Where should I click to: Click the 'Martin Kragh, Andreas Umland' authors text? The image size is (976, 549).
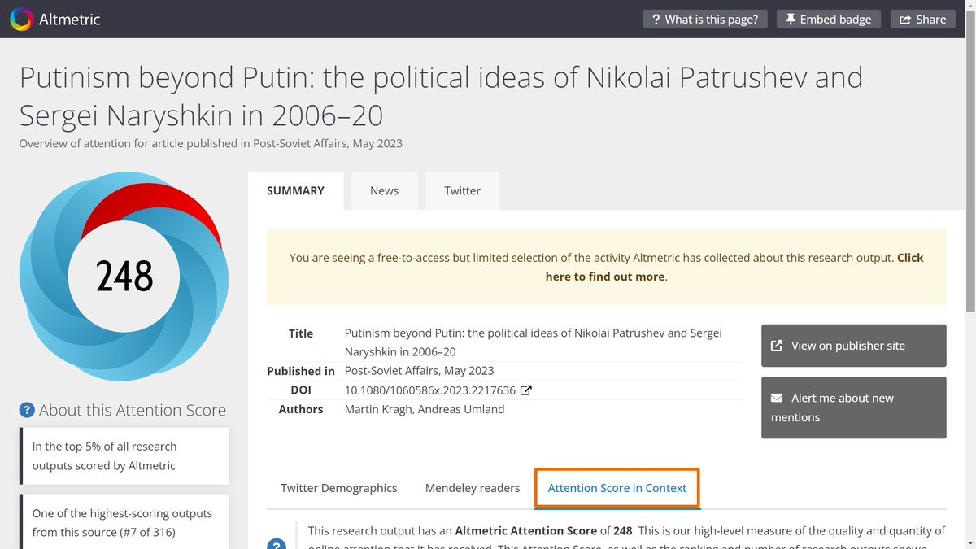[x=425, y=409]
